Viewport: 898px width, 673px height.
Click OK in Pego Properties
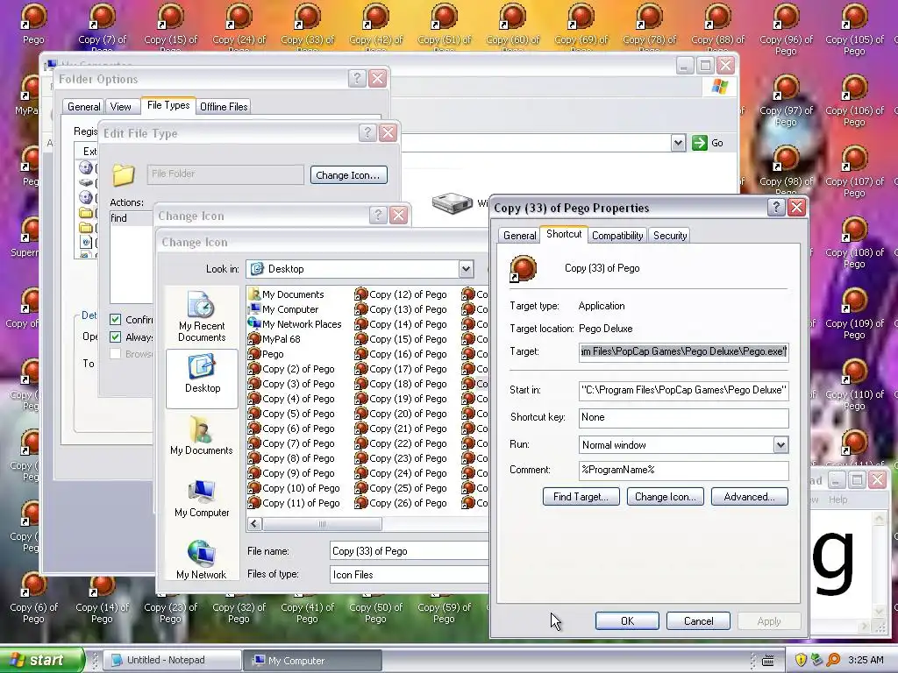(627, 621)
